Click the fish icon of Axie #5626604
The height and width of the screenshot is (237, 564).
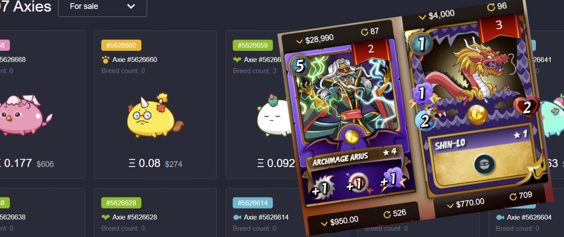[x=500, y=217]
